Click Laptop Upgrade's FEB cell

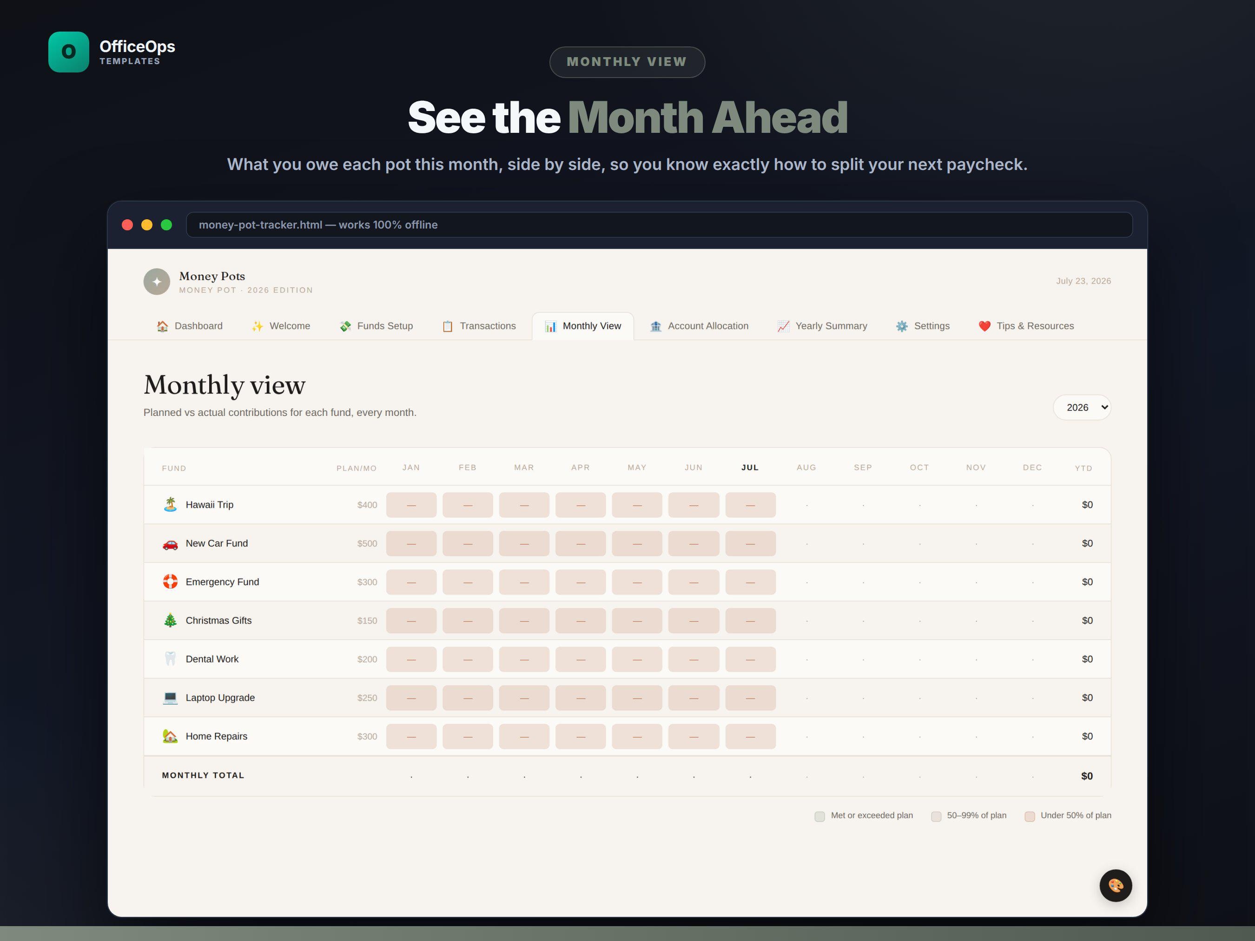pos(468,698)
